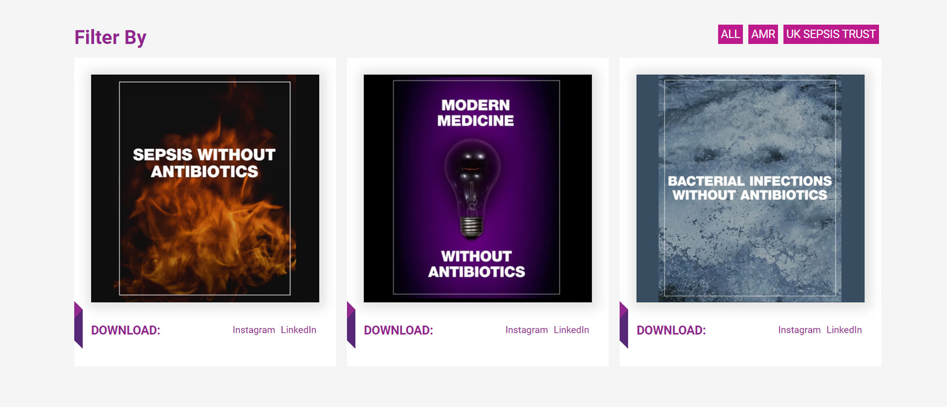
Task: Download Instagram version of Modern Medicine graphic
Action: [526, 330]
